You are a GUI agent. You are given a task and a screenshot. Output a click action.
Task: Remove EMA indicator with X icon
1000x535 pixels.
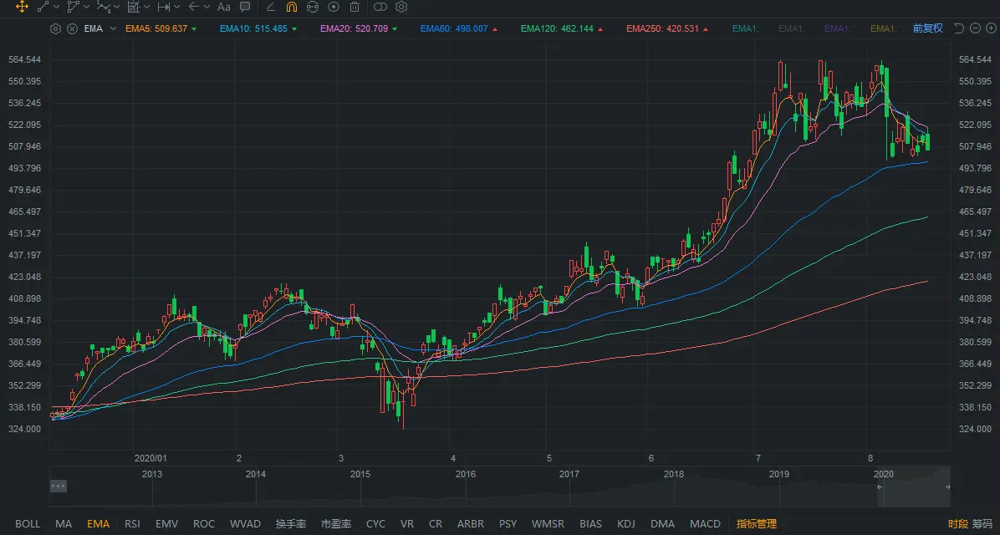[x=72, y=28]
